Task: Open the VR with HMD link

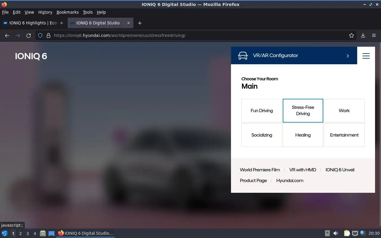Action: [x=303, y=170]
